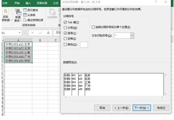Screen dimensions: 174x120
Task: Enable the 其他 delimiter checkbox
Action: (x=65, y=44)
